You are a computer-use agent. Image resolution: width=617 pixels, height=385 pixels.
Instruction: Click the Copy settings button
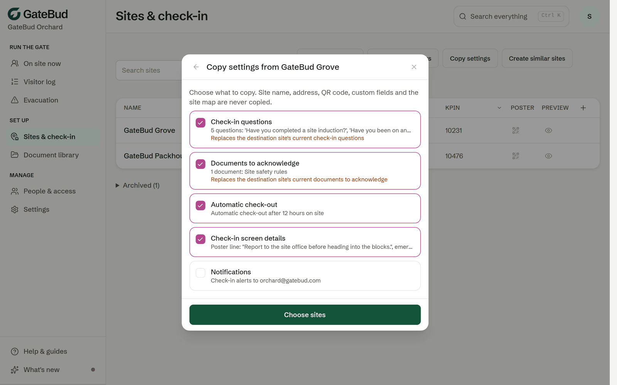coord(470,59)
